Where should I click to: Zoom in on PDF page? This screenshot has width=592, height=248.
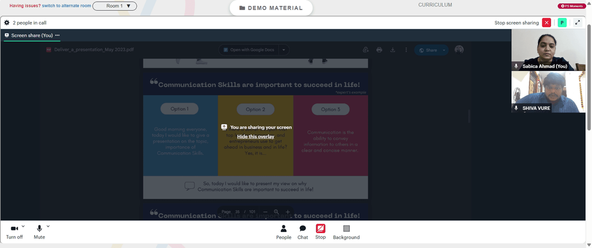tap(288, 212)
